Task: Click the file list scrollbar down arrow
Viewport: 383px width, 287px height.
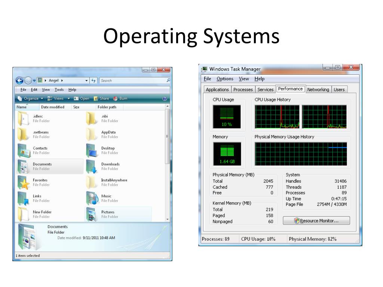Action: (x=168, y=219)
